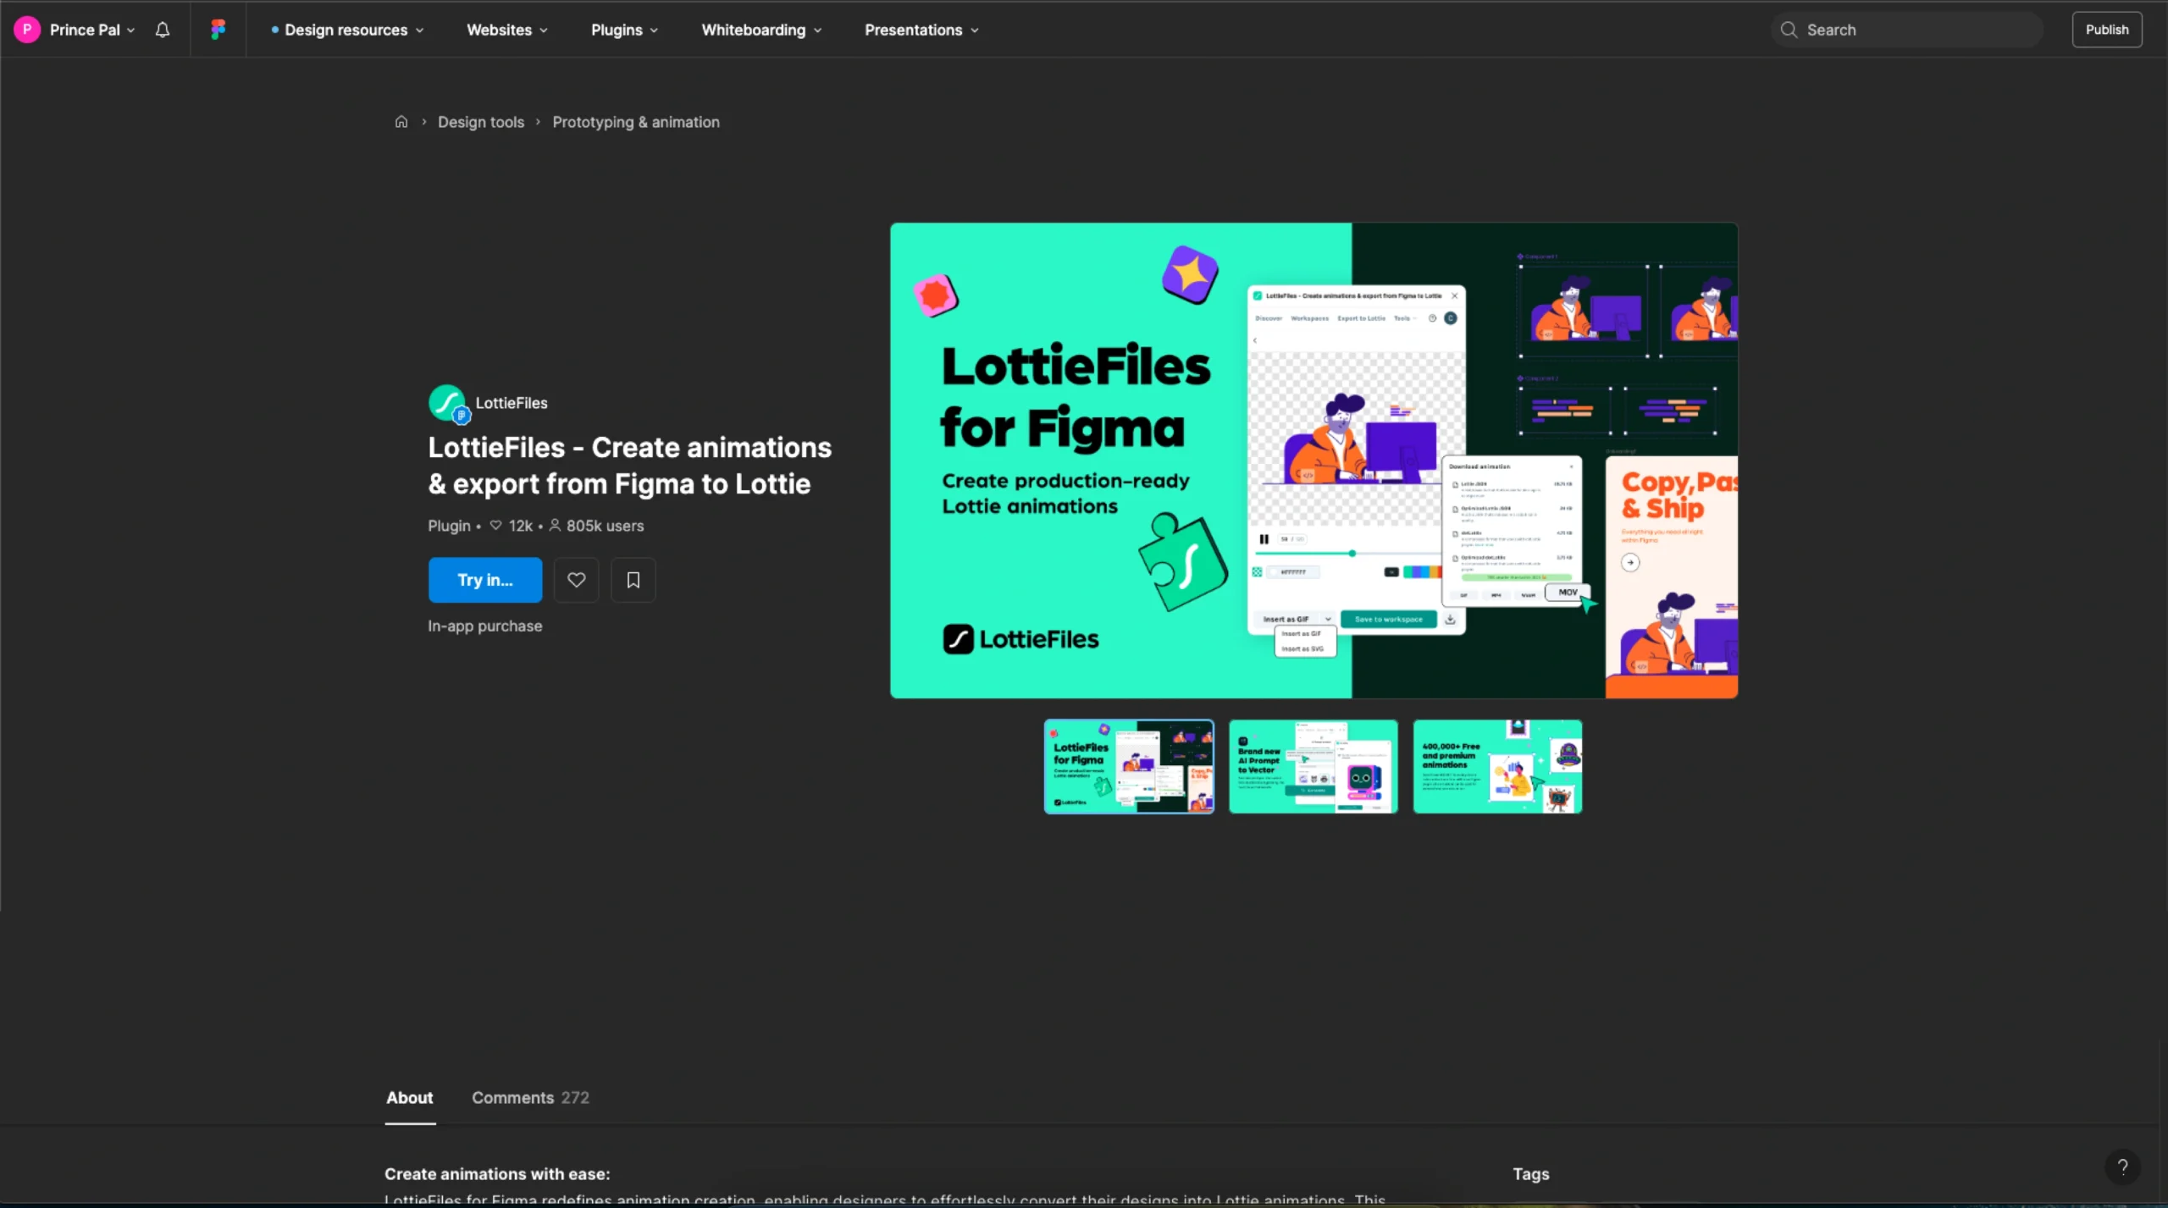Switch to the About tab
The image size is (2168, 1208).
click(x=410, y=1098)
